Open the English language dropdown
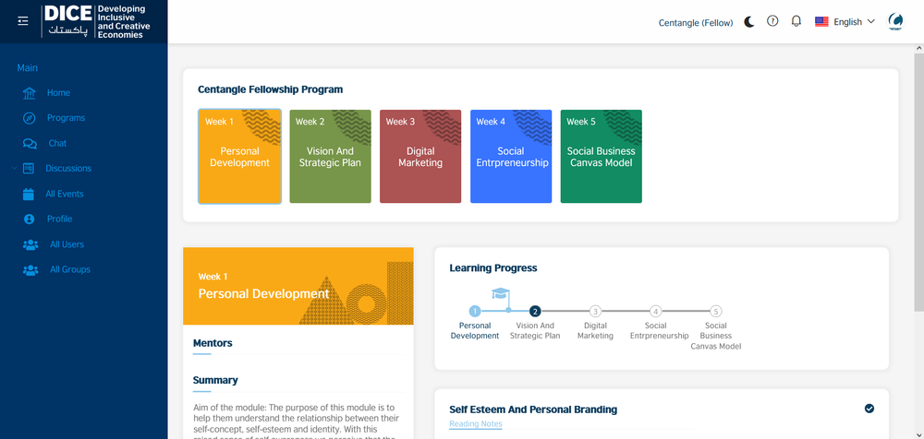Screen dimensions: 924x439 coord(845,22)
